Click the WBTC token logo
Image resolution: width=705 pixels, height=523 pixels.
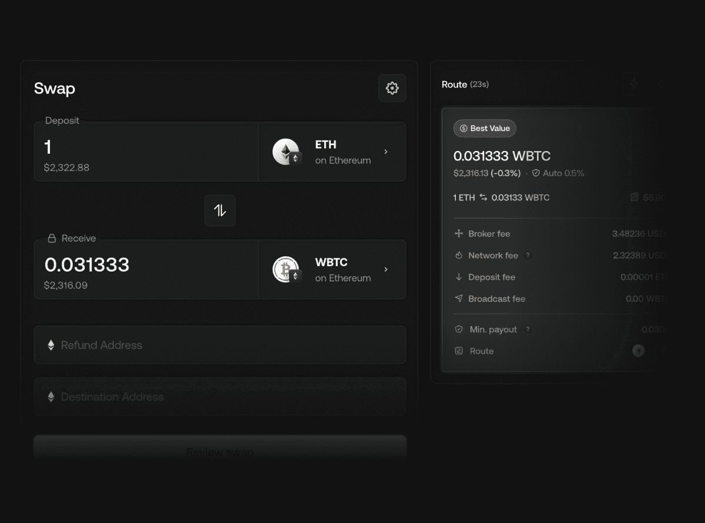click(x=286, y=269)
